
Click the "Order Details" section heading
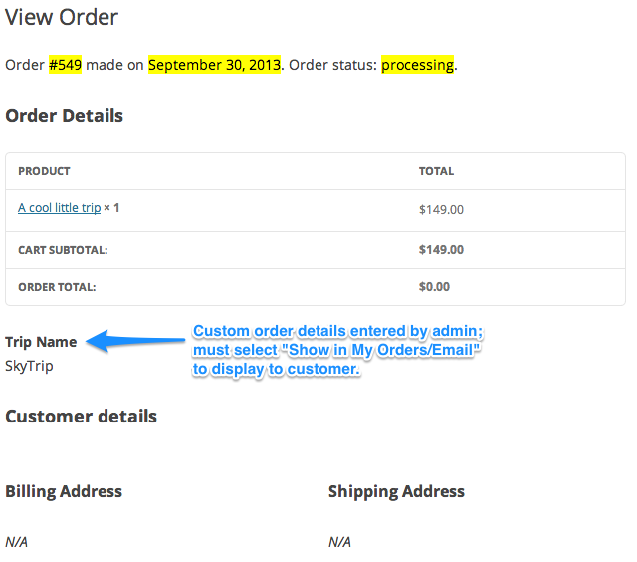(65, 116)
